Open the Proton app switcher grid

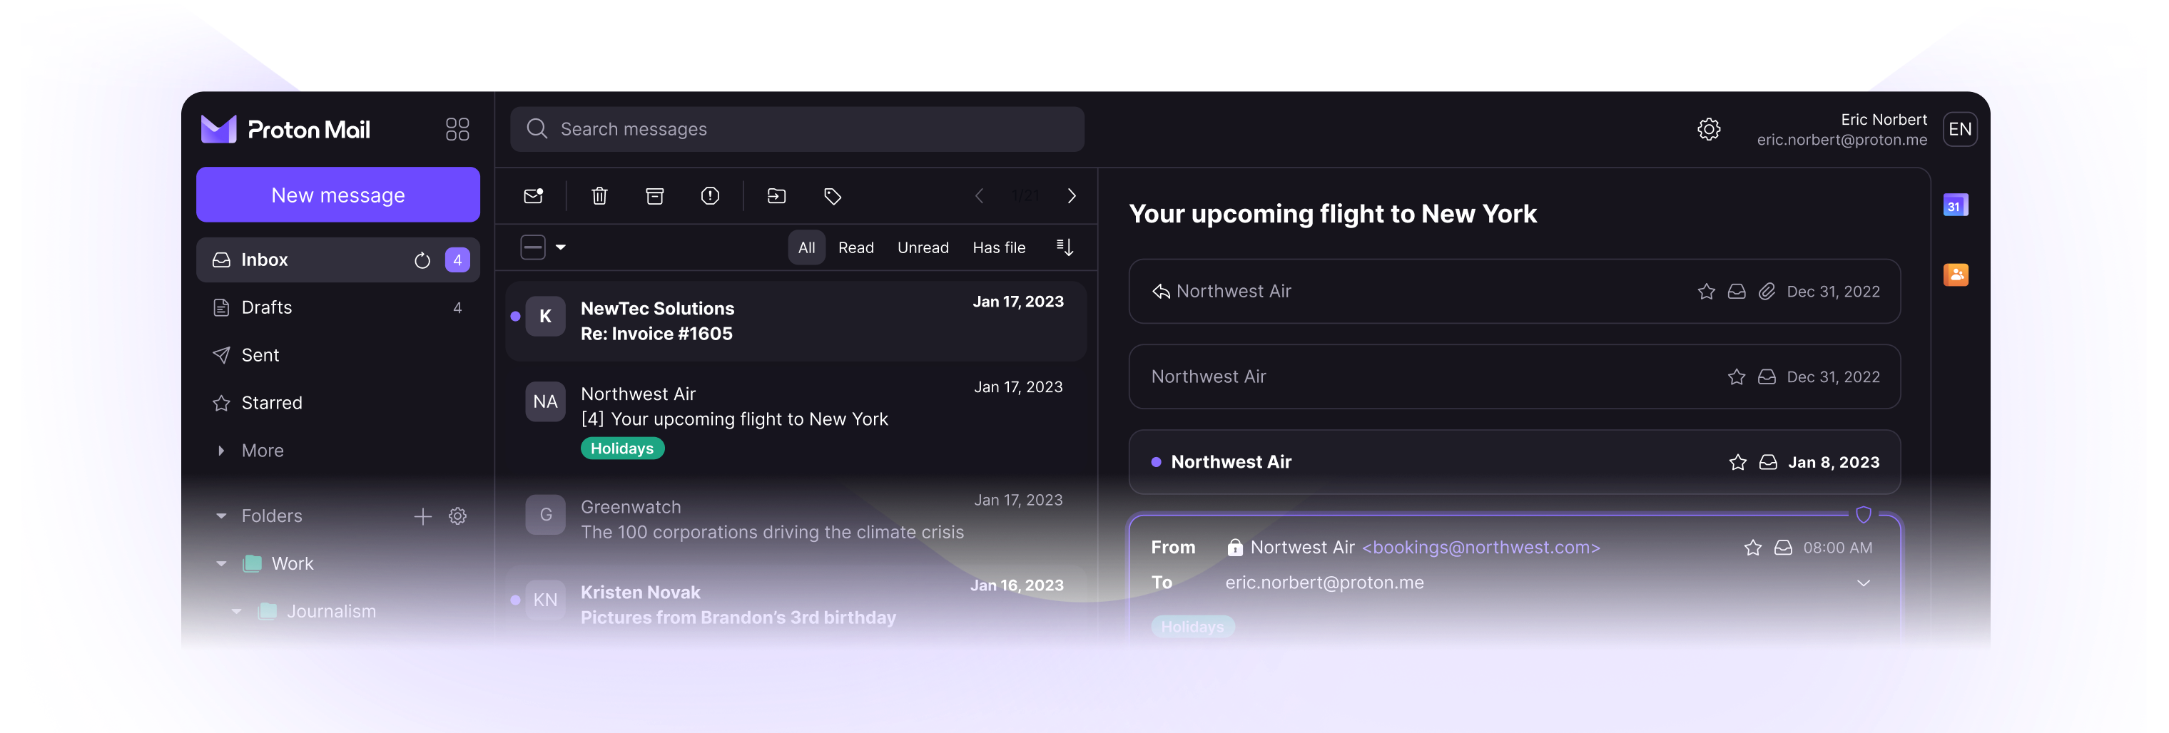click(x=457, y=129)
